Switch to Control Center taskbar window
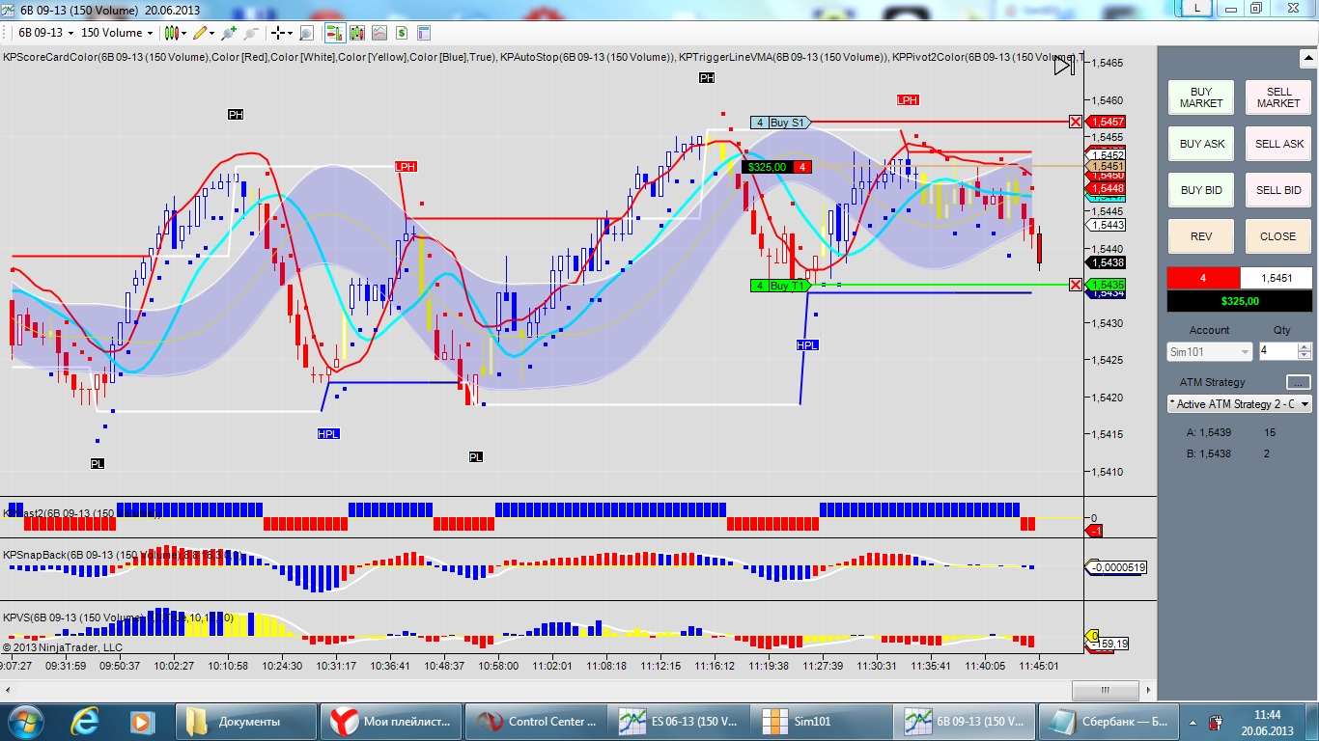 538,721
